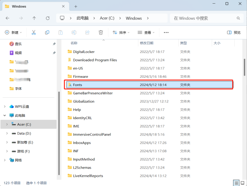
Task: Click chevron after Acer (C:) in address bar
Action: point(120,18)
